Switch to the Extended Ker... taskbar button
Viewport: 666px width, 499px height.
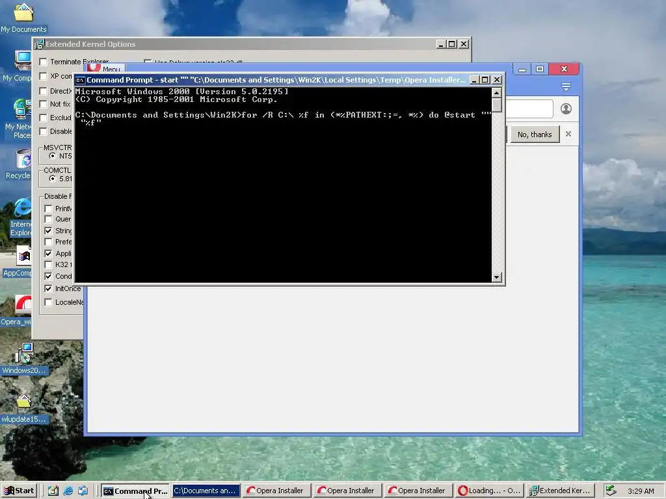click(560, 491)
